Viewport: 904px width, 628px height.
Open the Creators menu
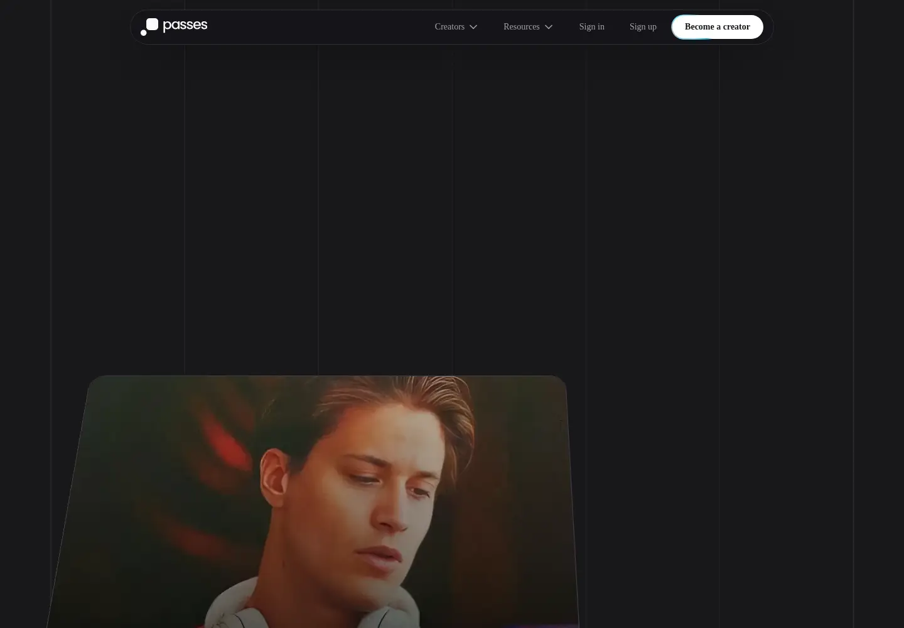[x=449, y=27]
